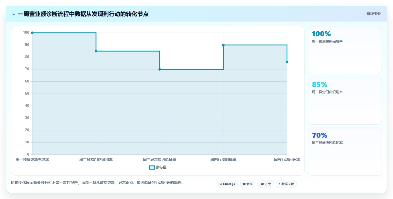Viewport: 393px width, 199px height.
Task: Select the 100% 周一预测更新完成率 card
Action: tap(345, 50)
